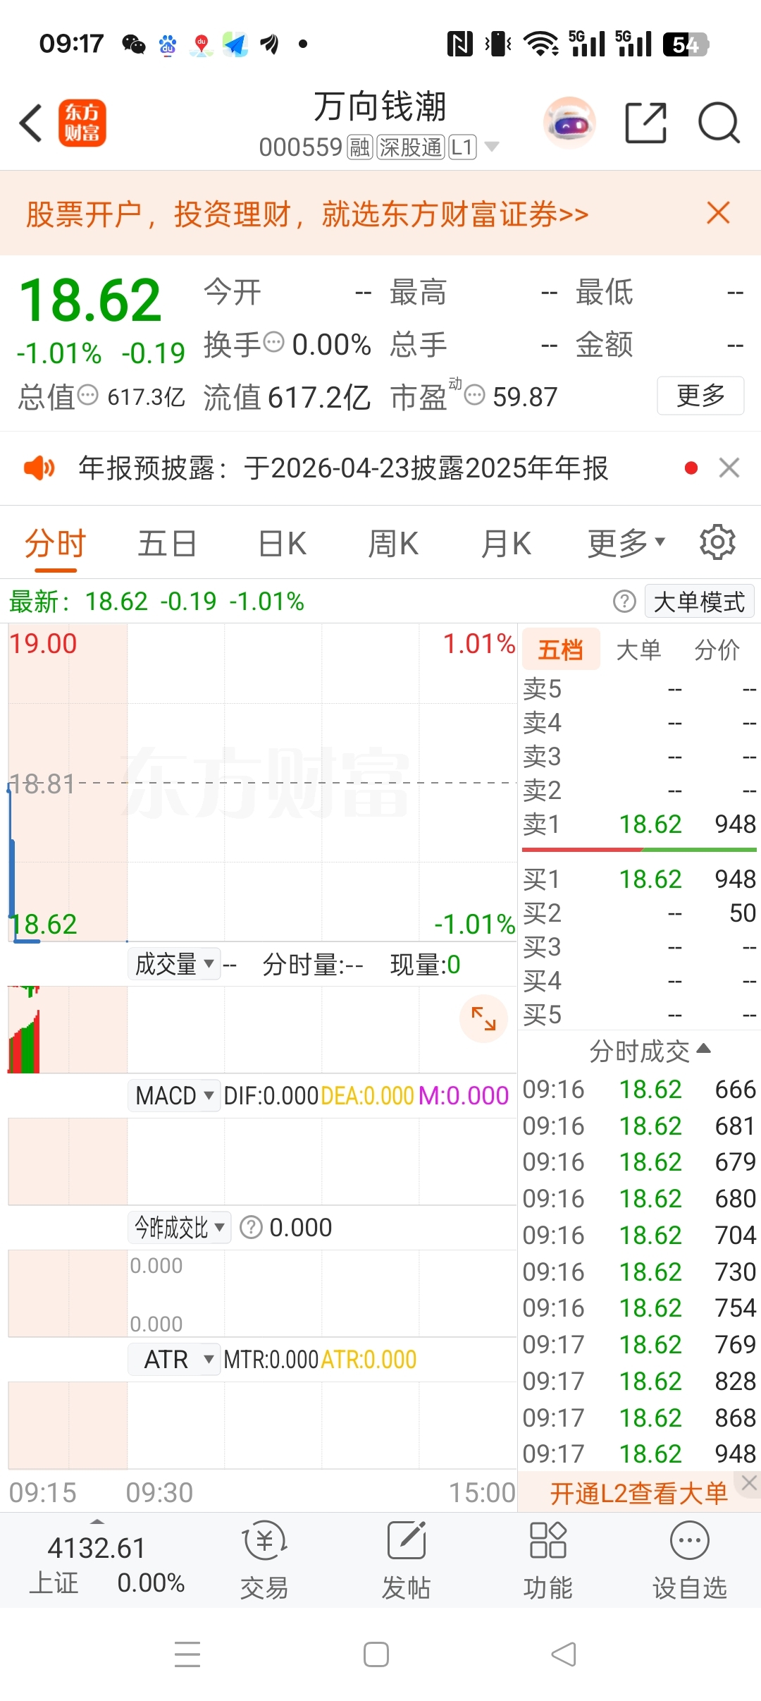Close the 开通L2查看大单 banner
This screenshot has width=761, height=1701.
(749, 1482)
